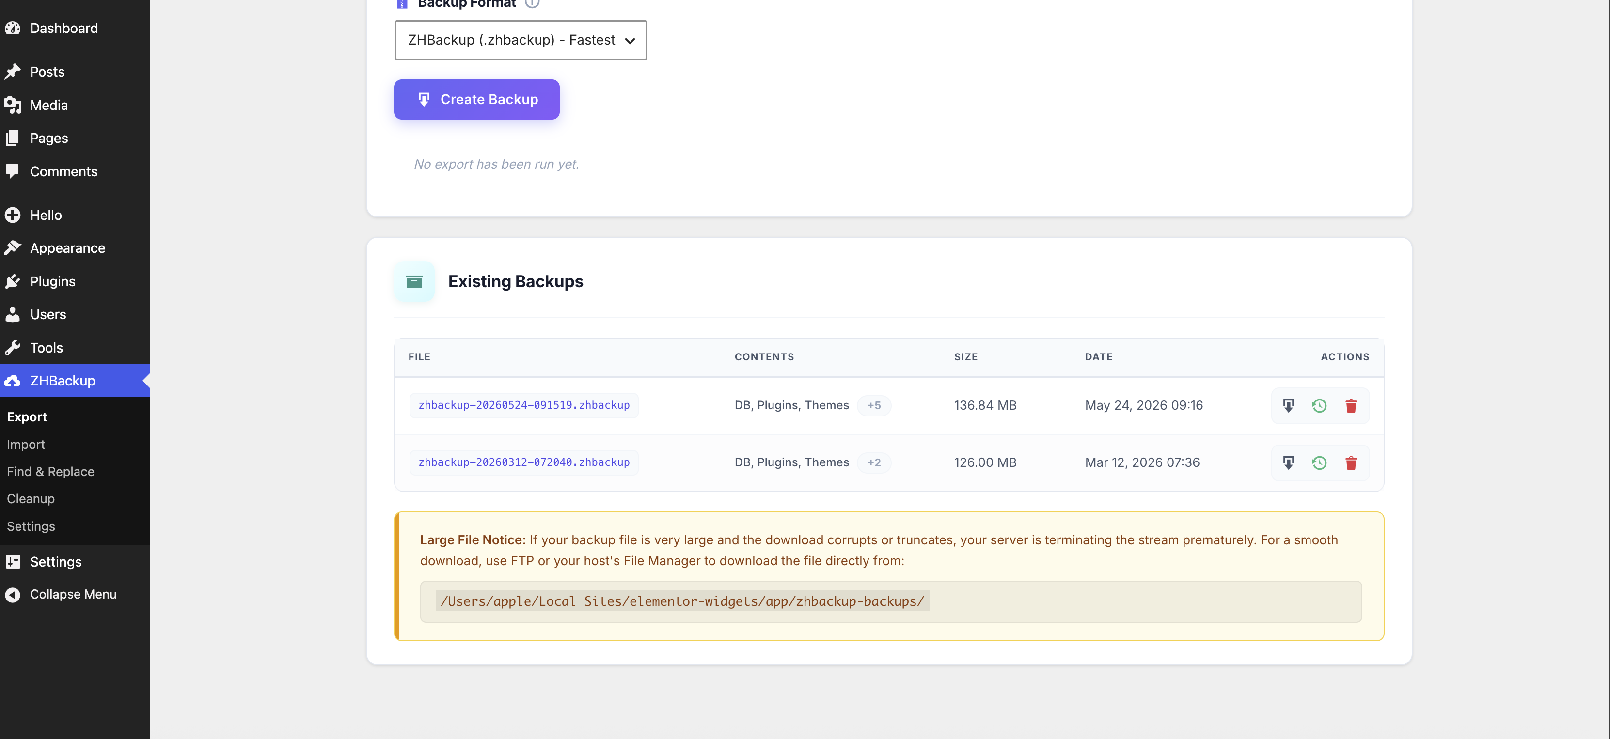Delete the Mar 12, 2026 backup
Viewport: 1610px width, 739px height.
pos(1351,463)
